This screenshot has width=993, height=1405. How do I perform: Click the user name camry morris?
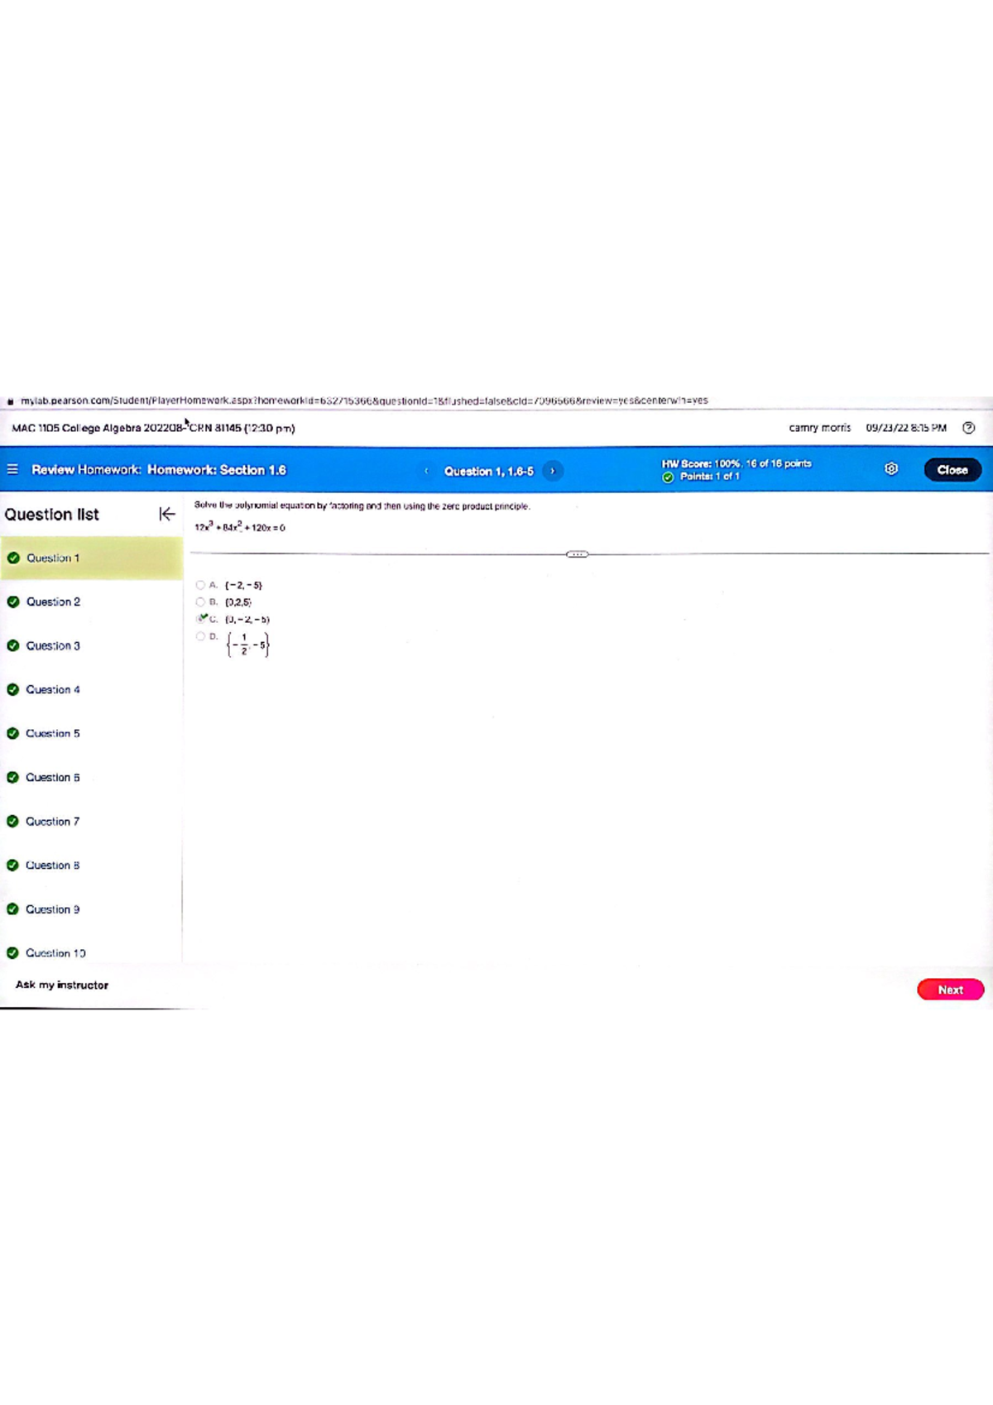(x=819, y=428)
